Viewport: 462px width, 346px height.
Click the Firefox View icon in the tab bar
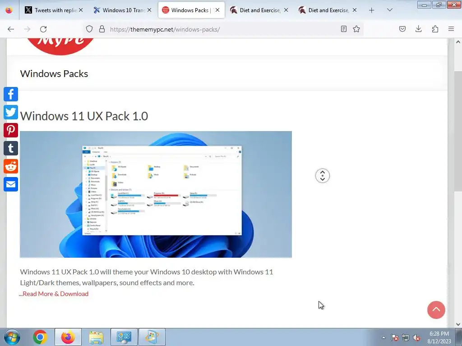pos(9,10)
